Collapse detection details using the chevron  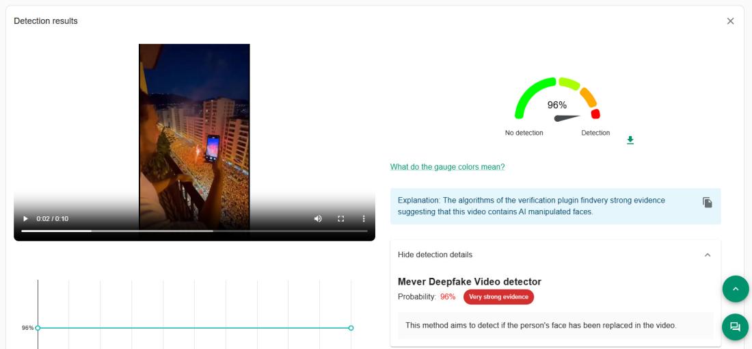point(708,255)
